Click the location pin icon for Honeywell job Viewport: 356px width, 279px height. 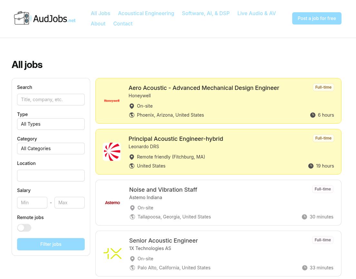tap(131, 106)
